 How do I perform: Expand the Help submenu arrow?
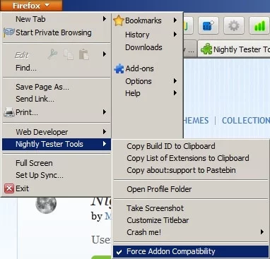click(x=175, y=93)
